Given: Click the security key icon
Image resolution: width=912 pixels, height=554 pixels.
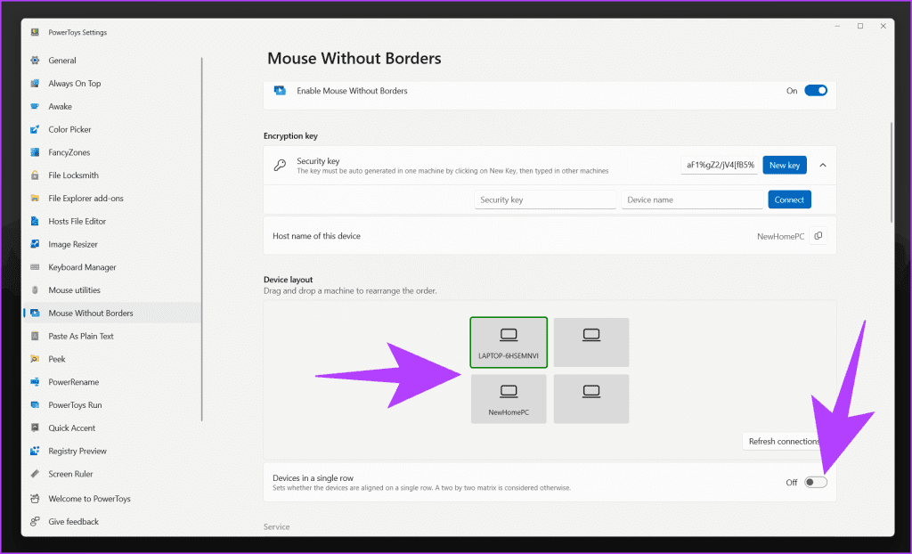Looking at the screenshot, I should [x=280, y=166].
